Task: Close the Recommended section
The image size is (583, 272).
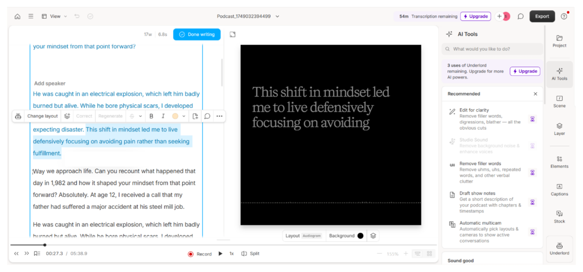Action: [535, 94]
